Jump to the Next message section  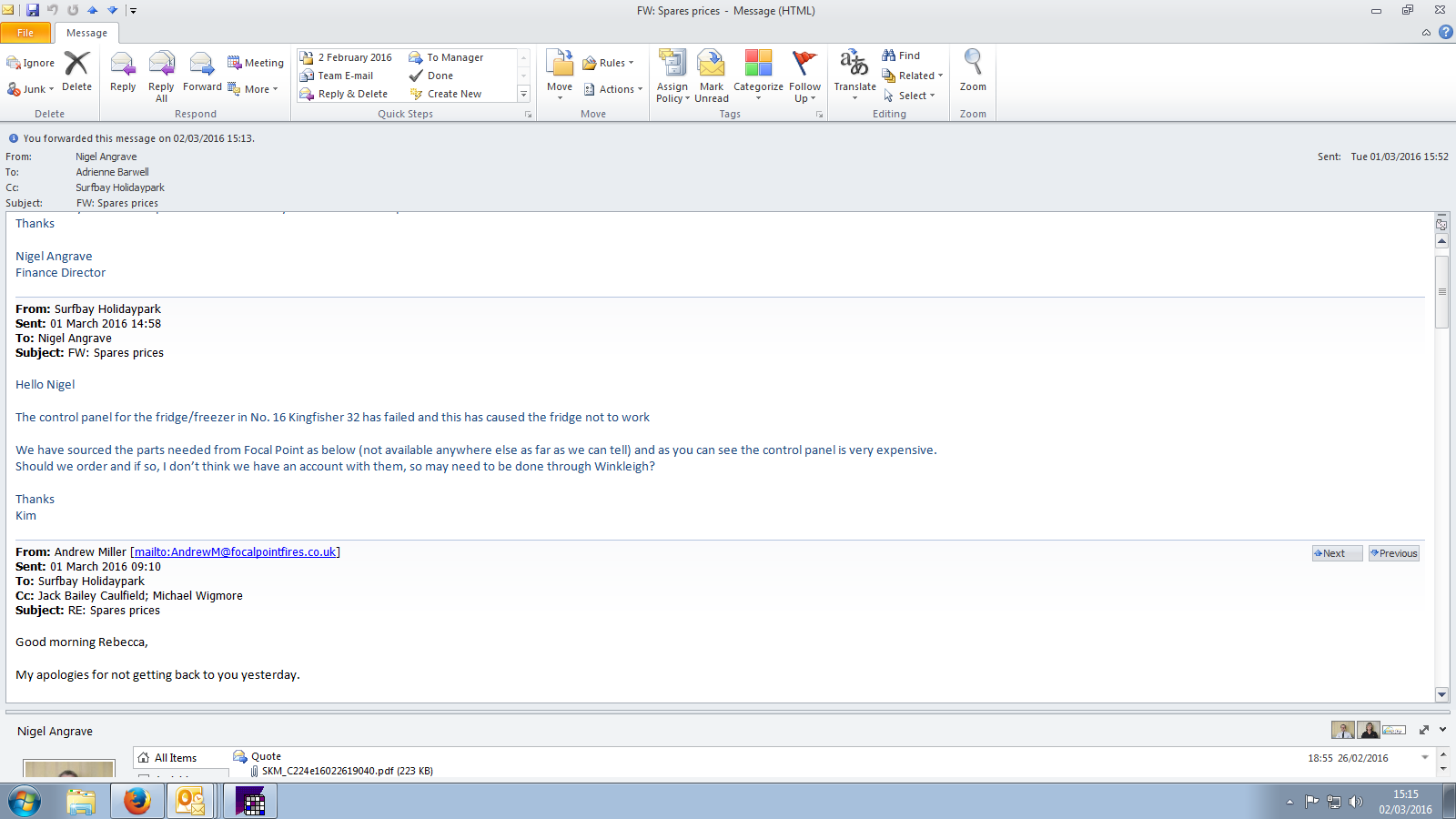1336,553
